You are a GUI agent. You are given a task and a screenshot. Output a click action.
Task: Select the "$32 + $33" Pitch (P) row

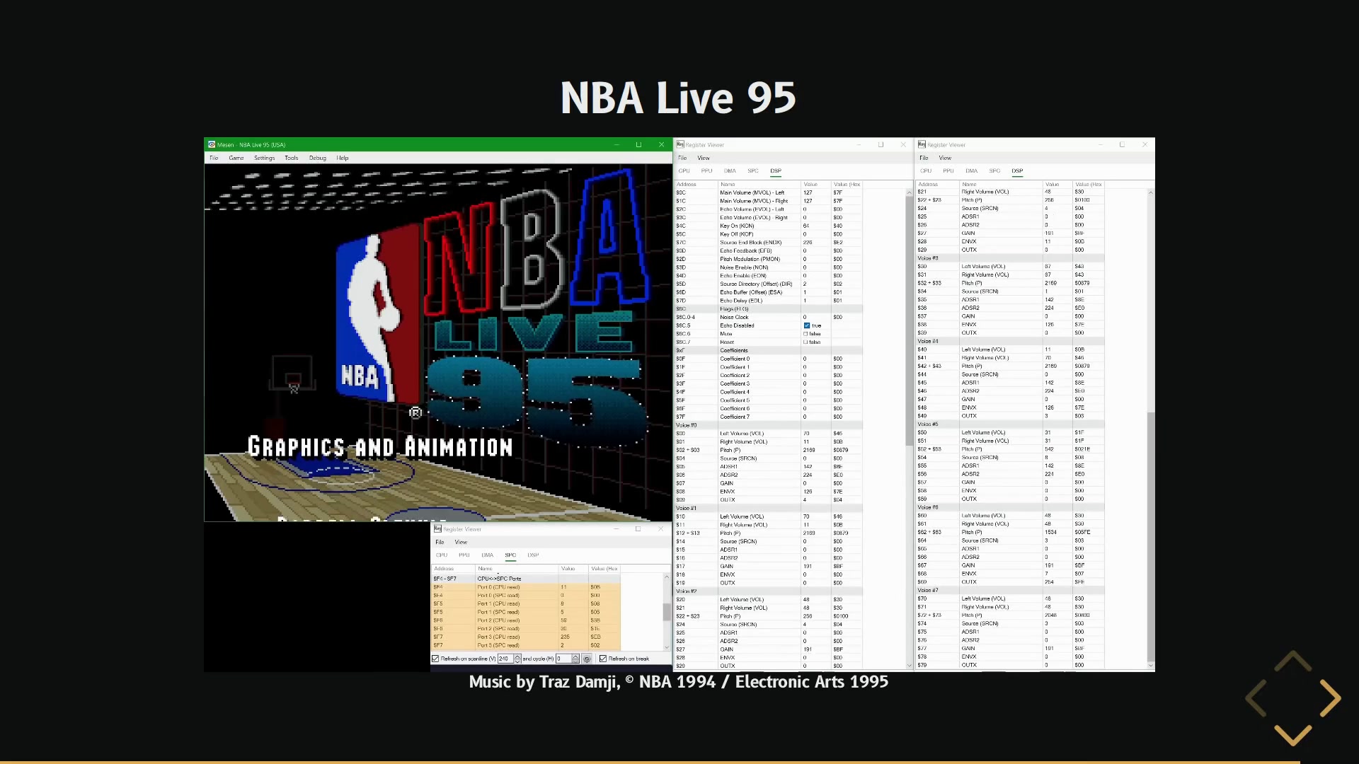click(x=1010, y=283)
